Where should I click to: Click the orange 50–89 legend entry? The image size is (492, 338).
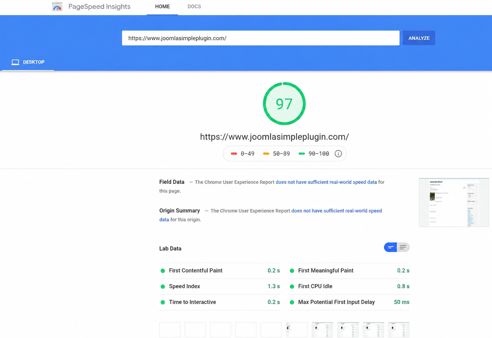[x=277, y=154]
